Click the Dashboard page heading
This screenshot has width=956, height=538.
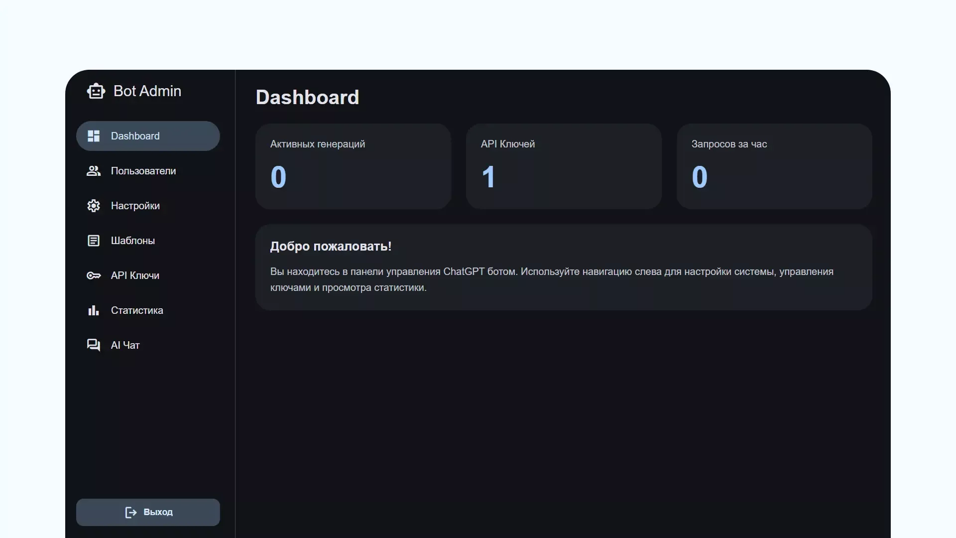[307, 97]
